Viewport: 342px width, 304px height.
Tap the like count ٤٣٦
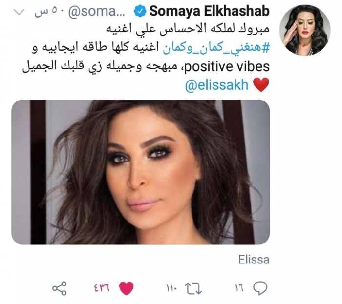tap(102, 288)
